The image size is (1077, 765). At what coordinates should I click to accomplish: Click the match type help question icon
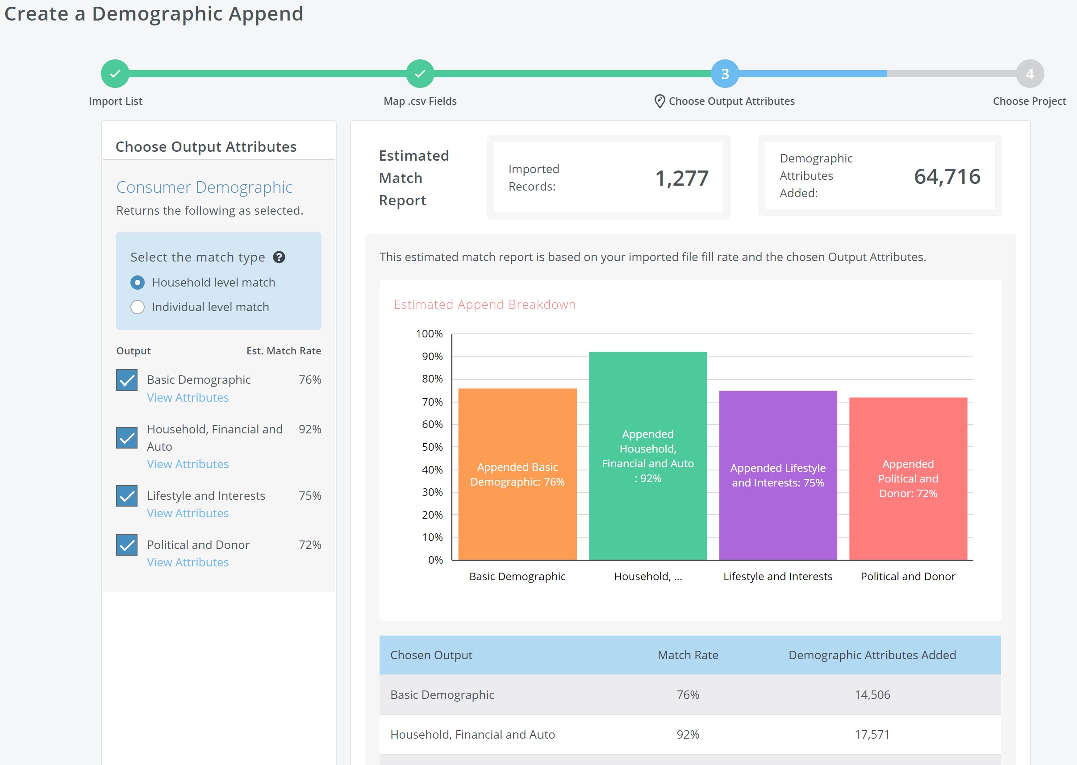pos(279,257)
